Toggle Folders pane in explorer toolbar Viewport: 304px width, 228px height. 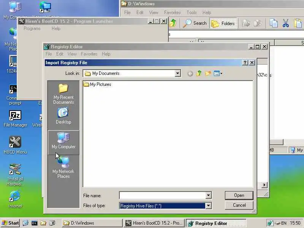(223, 24)
